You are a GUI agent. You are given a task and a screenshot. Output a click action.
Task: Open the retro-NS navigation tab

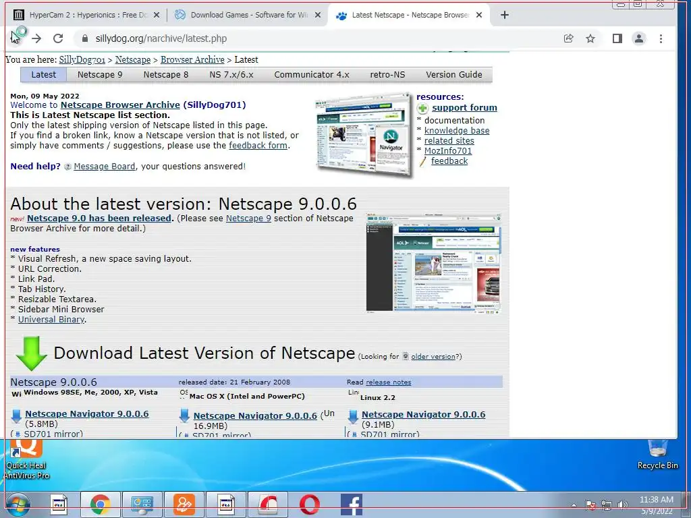[x=387, y=74]
